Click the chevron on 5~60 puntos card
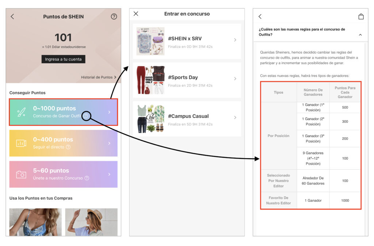374x246 pixels. coord(109,174)
